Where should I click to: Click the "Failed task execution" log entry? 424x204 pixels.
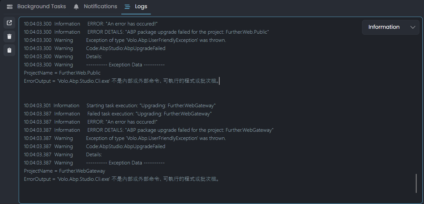tap(149, 114)
